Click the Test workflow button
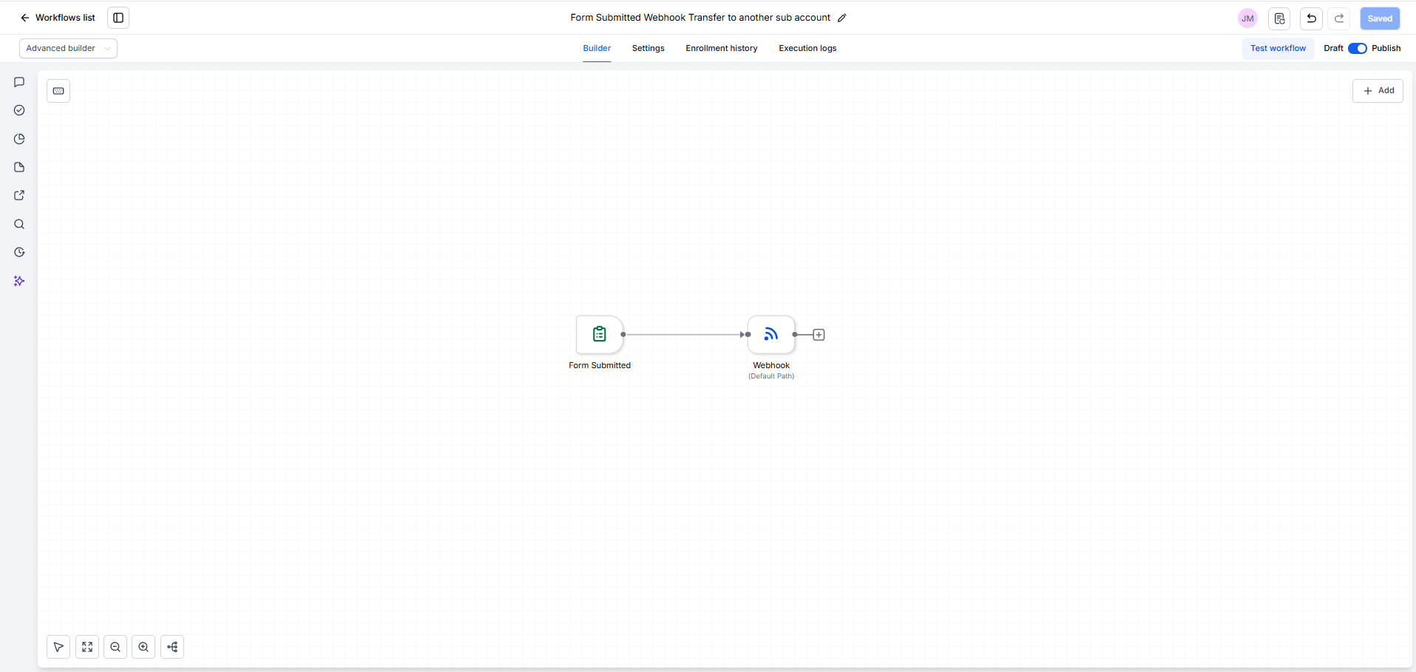This screenshot has width=1416, height=672. tap(1278, 48)
